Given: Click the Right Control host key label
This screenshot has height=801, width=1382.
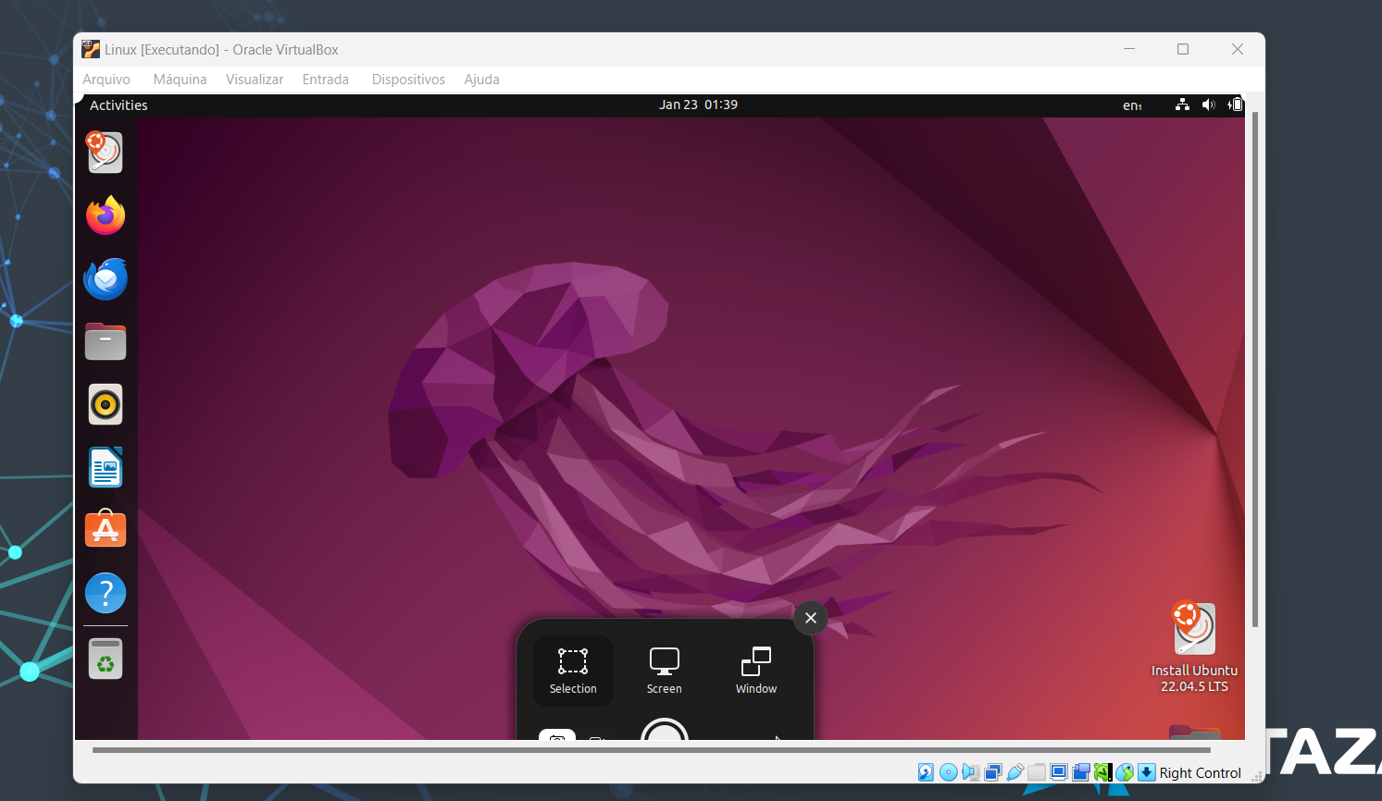Looking at the screenshot, I should (1200, 773).
